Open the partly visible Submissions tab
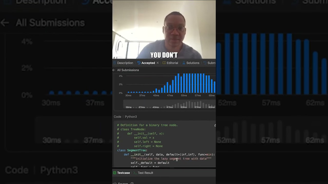The width and height of the screenshot is (328, 184). pyautogui.click(x=210, y=63)
